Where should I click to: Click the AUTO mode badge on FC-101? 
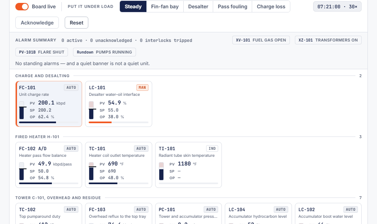tap(71, 88)
